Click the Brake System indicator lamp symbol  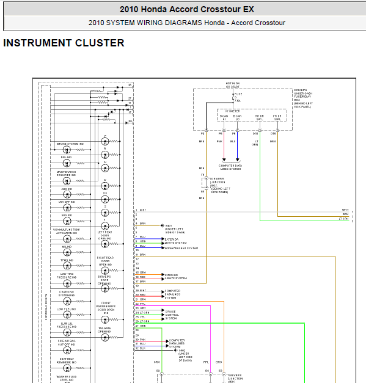[x=67, y=150]
